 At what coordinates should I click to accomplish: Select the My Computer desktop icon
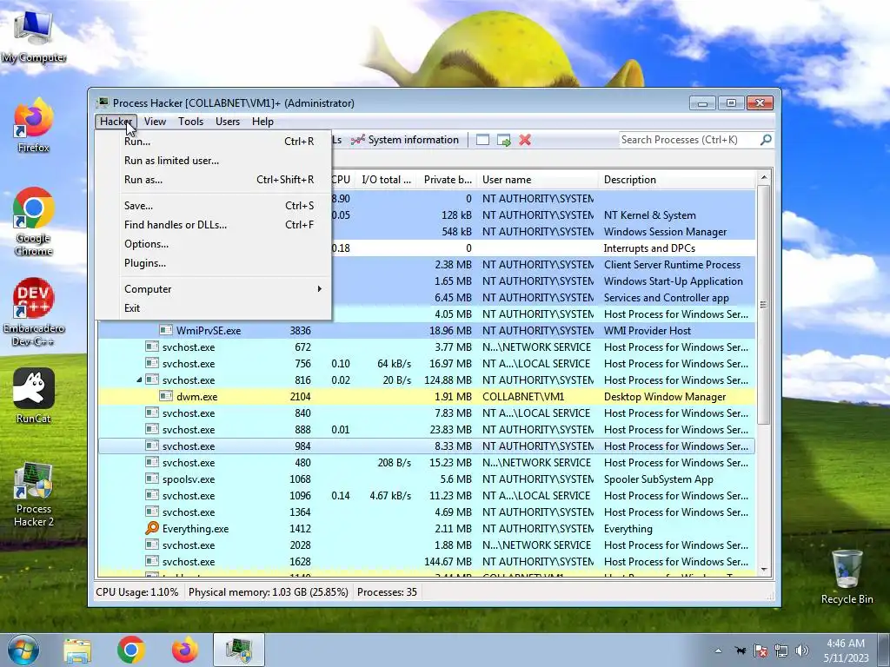[34, 36]
